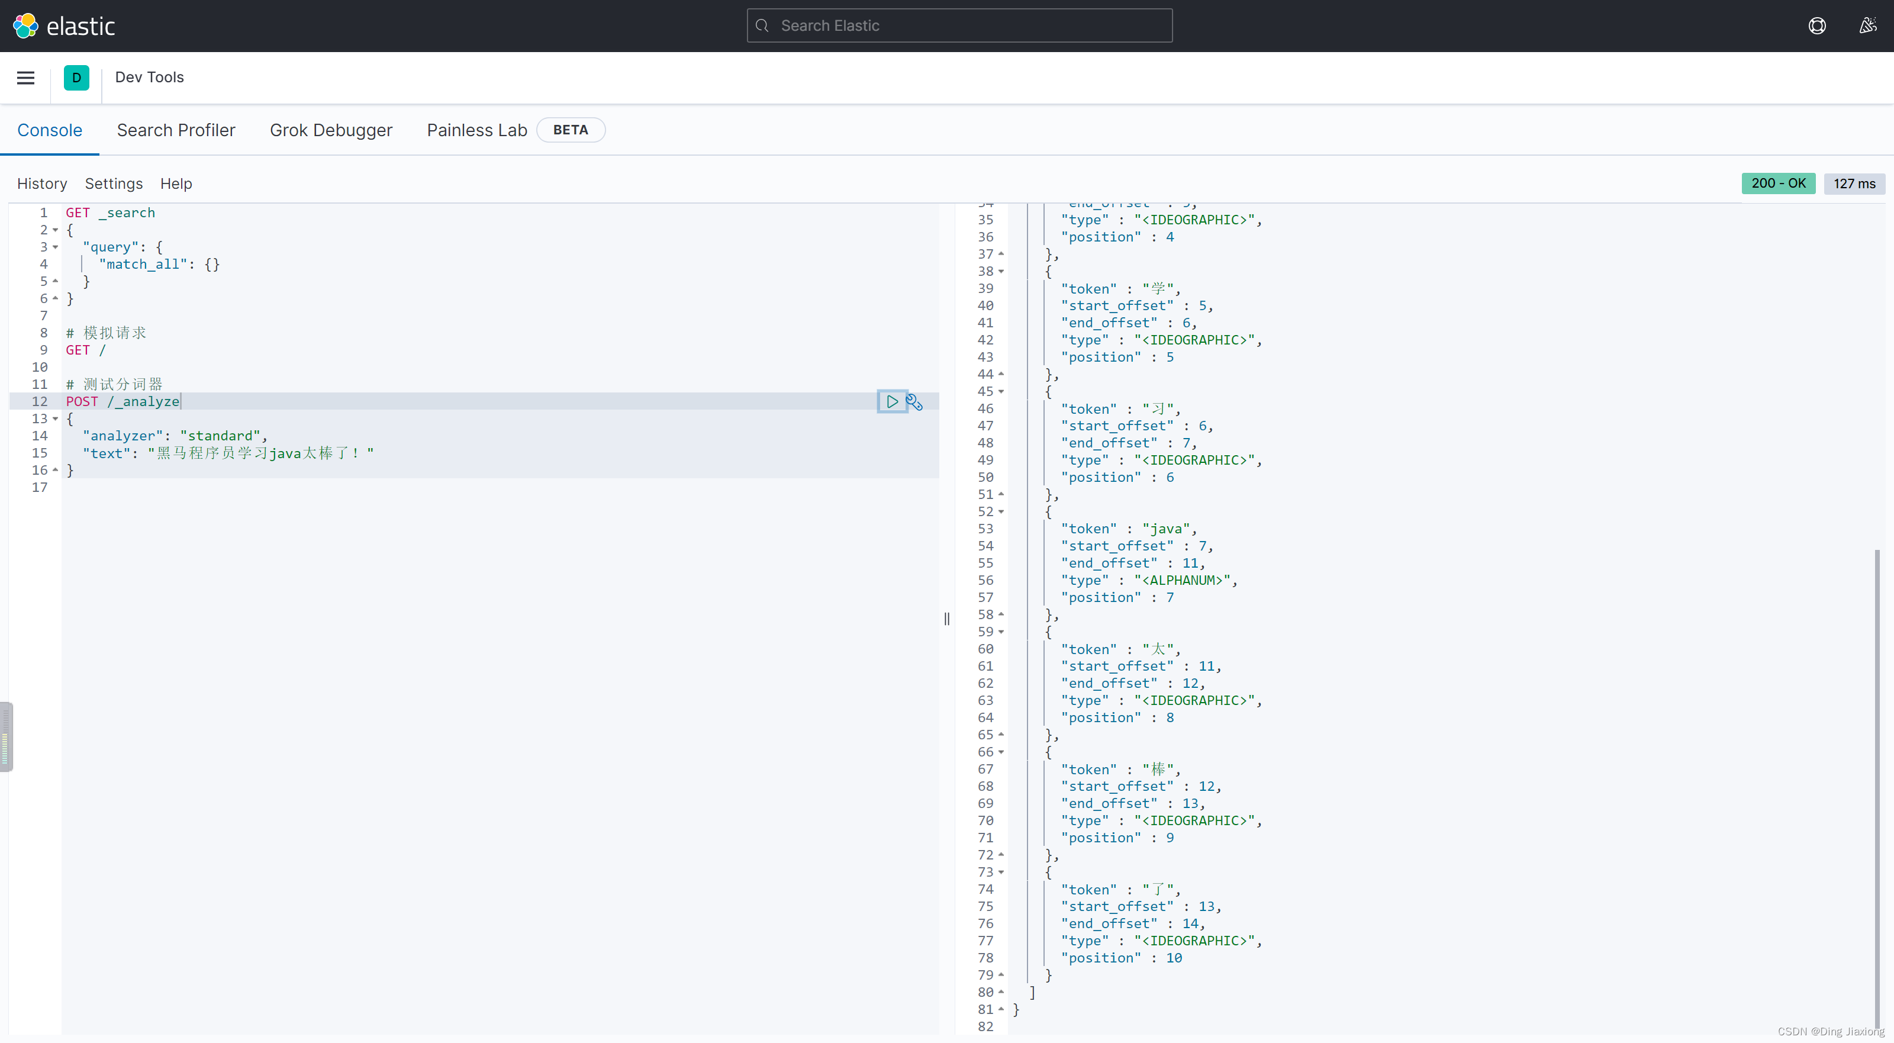Click the Run query play button

(x=893, y=401)
